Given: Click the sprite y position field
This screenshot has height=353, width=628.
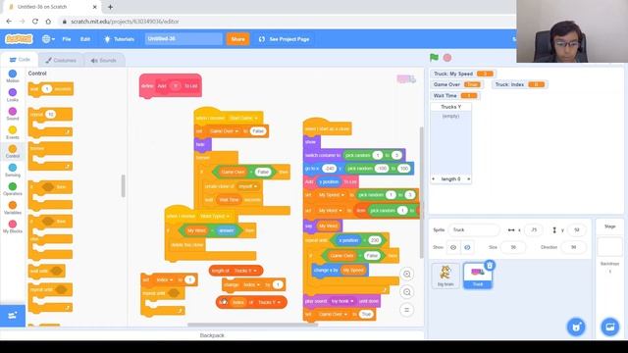Looking at the screenshot, I should (x=576, y=229).
